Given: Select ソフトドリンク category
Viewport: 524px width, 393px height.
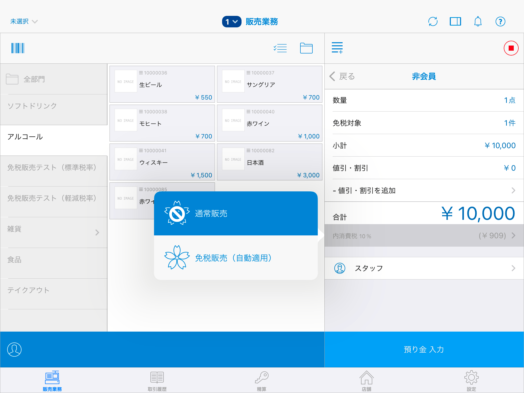Looking at the screenshot, I should point(54,110).
